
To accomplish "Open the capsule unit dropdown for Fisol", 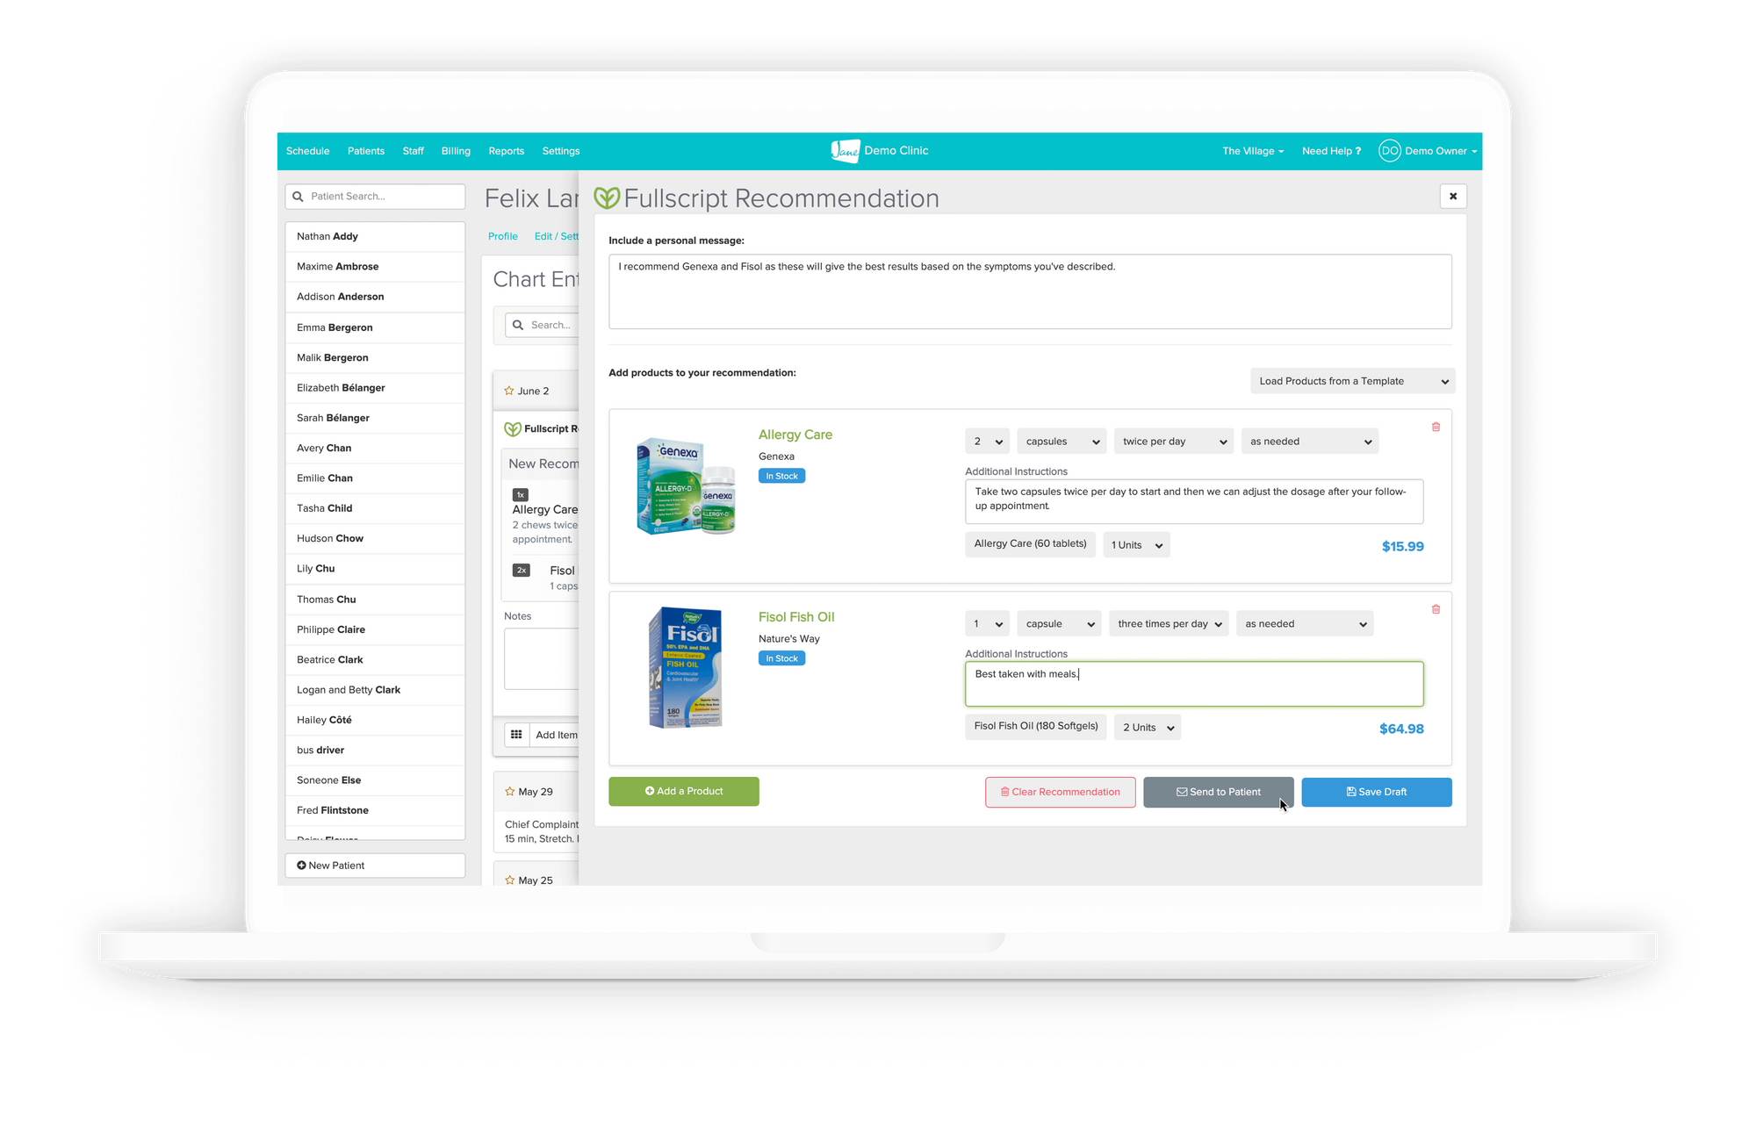I will coord(1060,624).
